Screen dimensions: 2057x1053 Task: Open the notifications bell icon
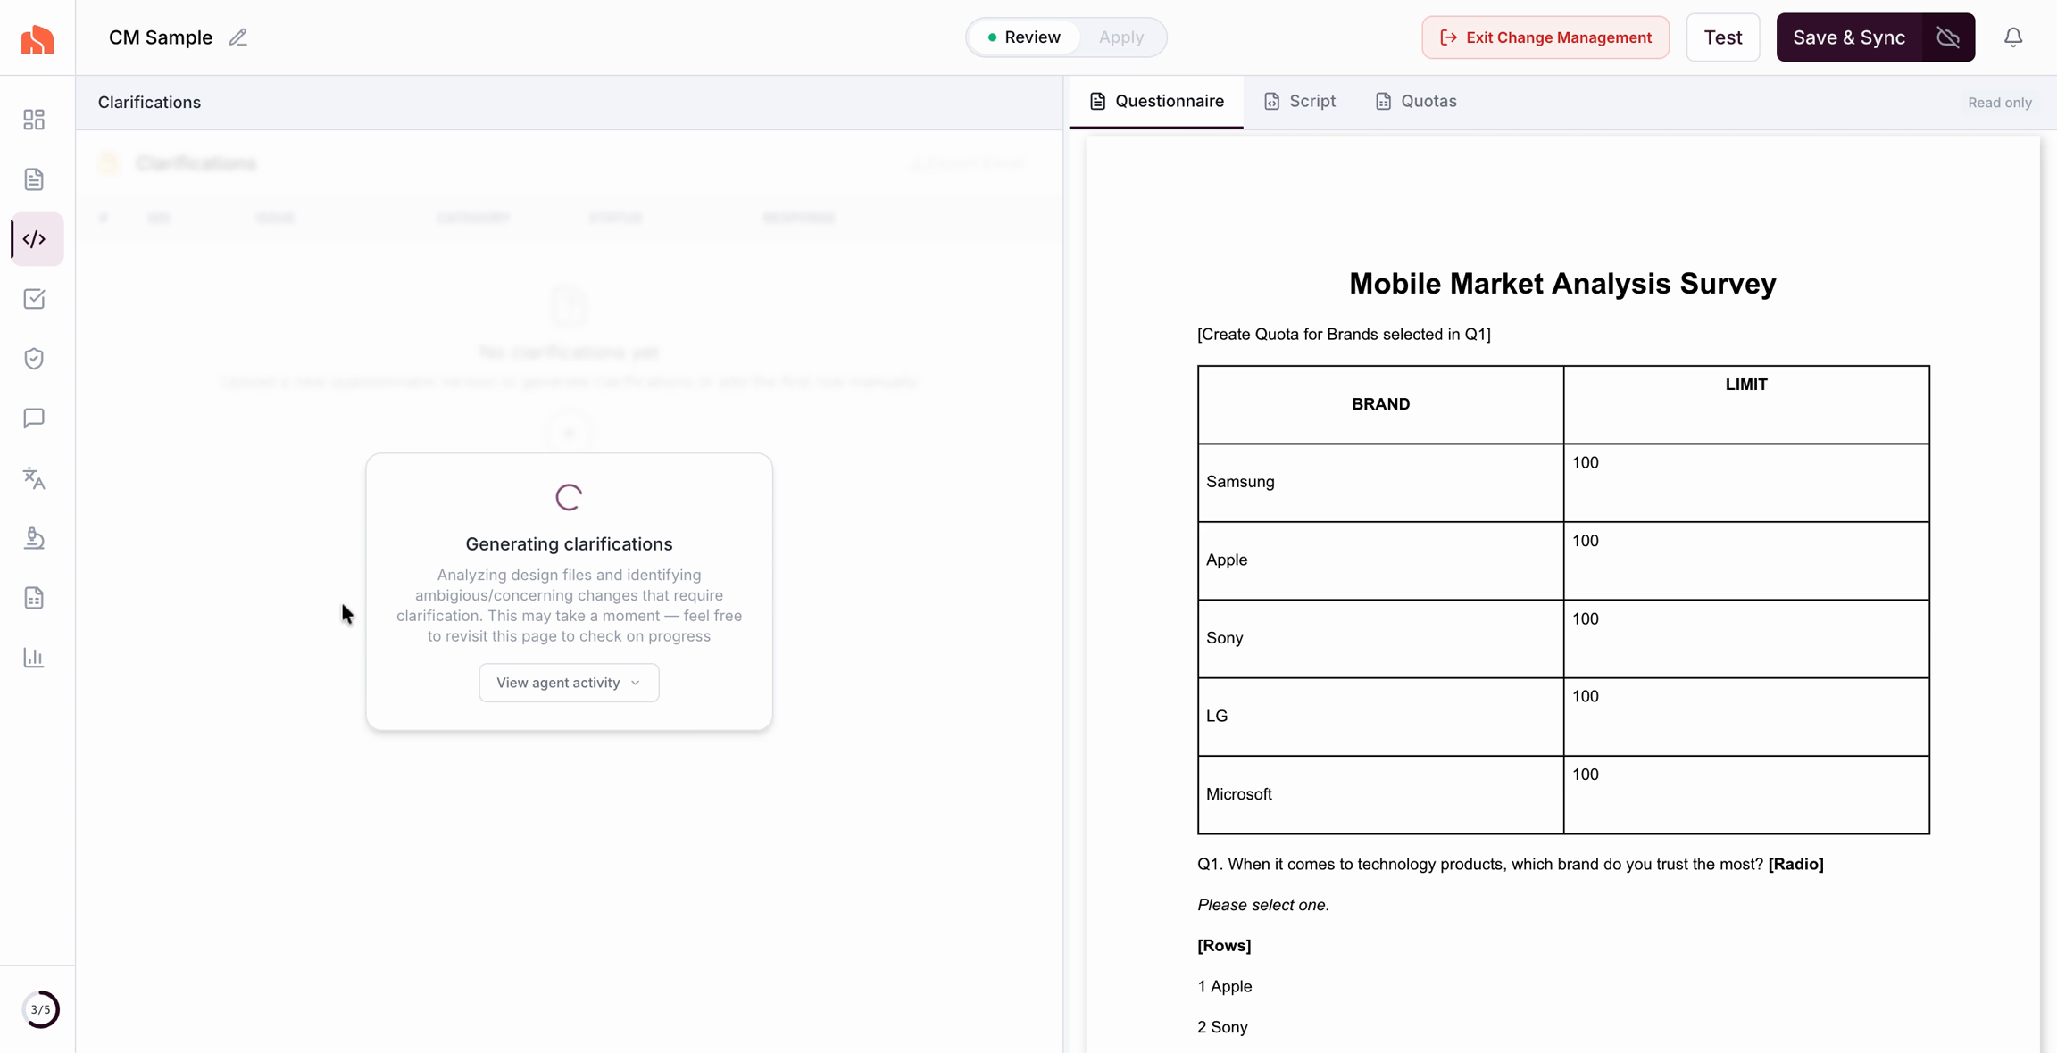(2012, 37)
